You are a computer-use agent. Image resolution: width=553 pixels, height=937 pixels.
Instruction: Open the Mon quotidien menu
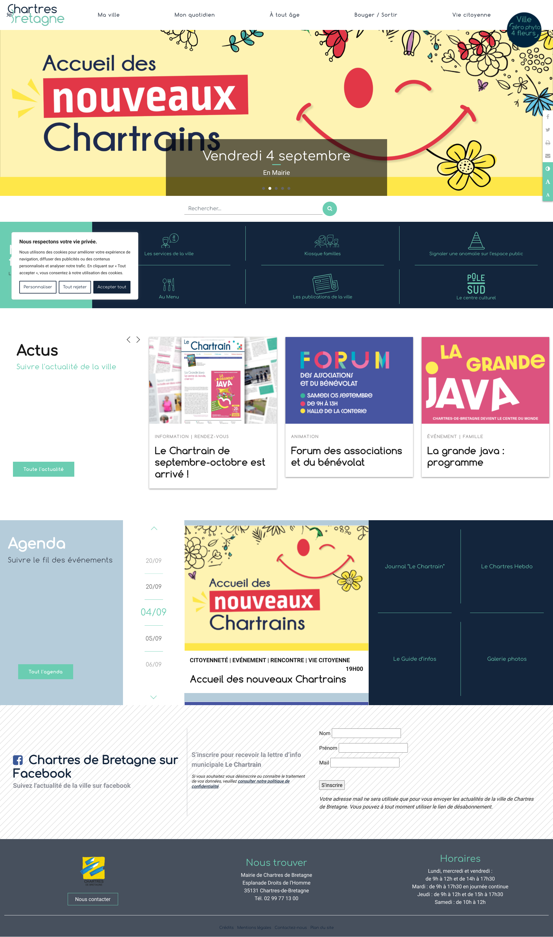point(194,15)
